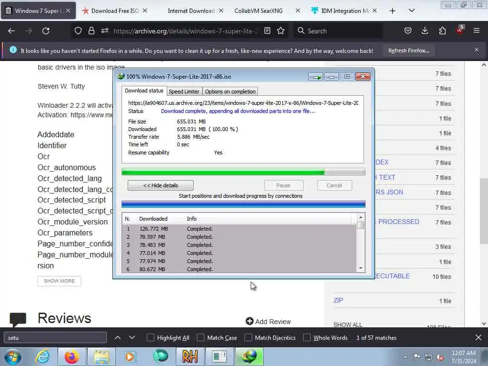Open Pocket save icon in toolbar
488x366 pixels.
coord(408,30)
